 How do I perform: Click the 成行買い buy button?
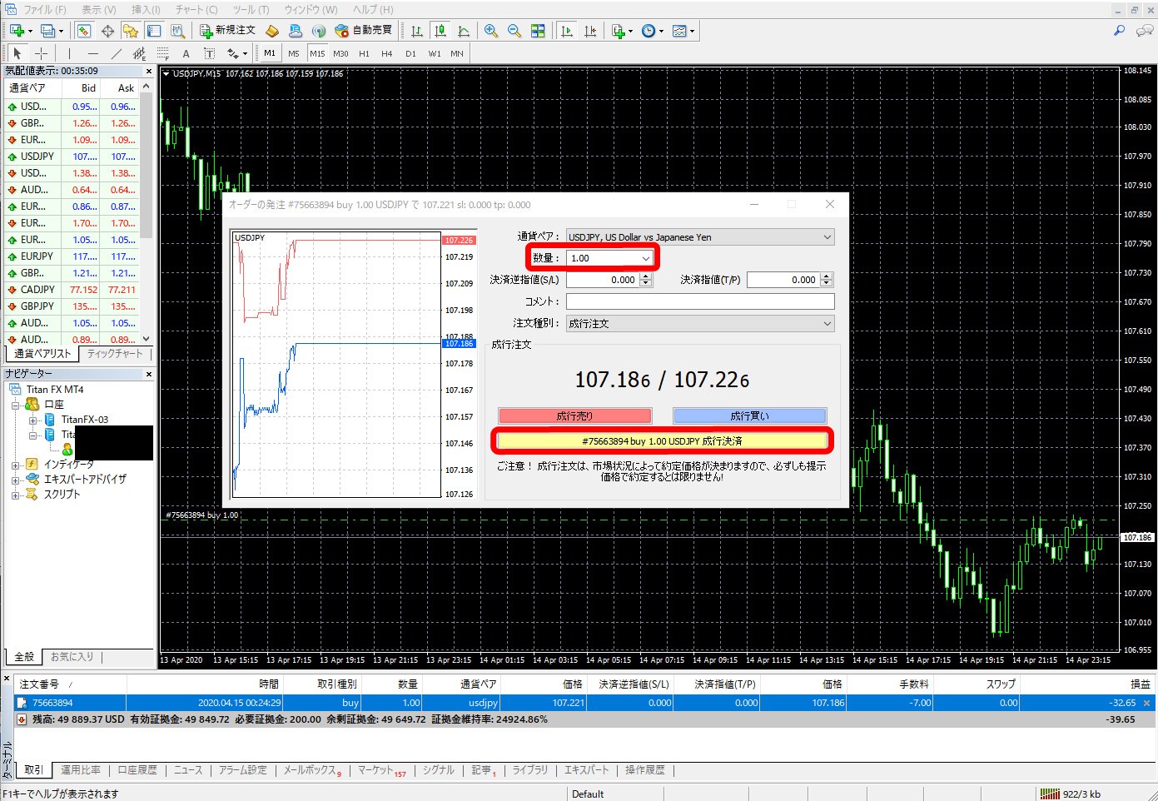[x=749, y=415]
